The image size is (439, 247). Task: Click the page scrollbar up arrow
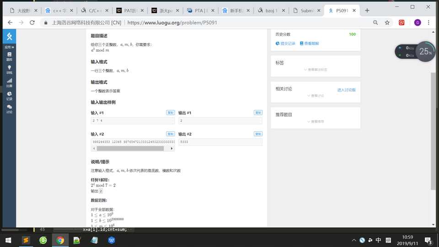point(433,32)
